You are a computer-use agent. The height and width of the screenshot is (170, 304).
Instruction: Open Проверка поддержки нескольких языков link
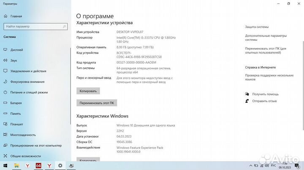(269, 77)
